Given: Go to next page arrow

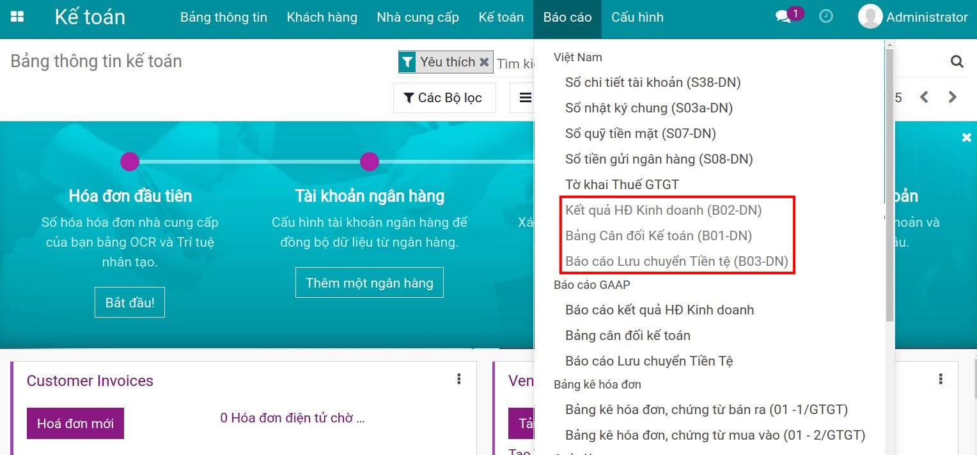Looking at the screenshot, I should tap(953, 97).
